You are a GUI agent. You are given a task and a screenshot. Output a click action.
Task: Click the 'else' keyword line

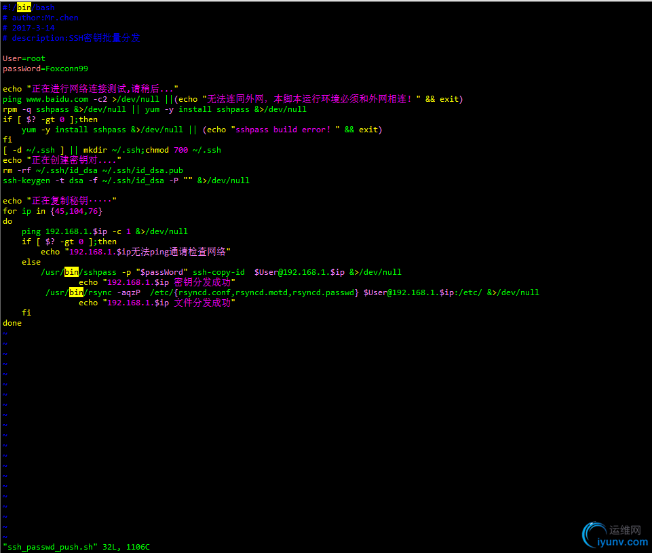coord(31,262)
